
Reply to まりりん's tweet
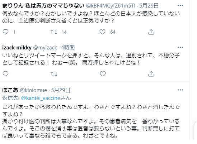(x=5, y=32)
